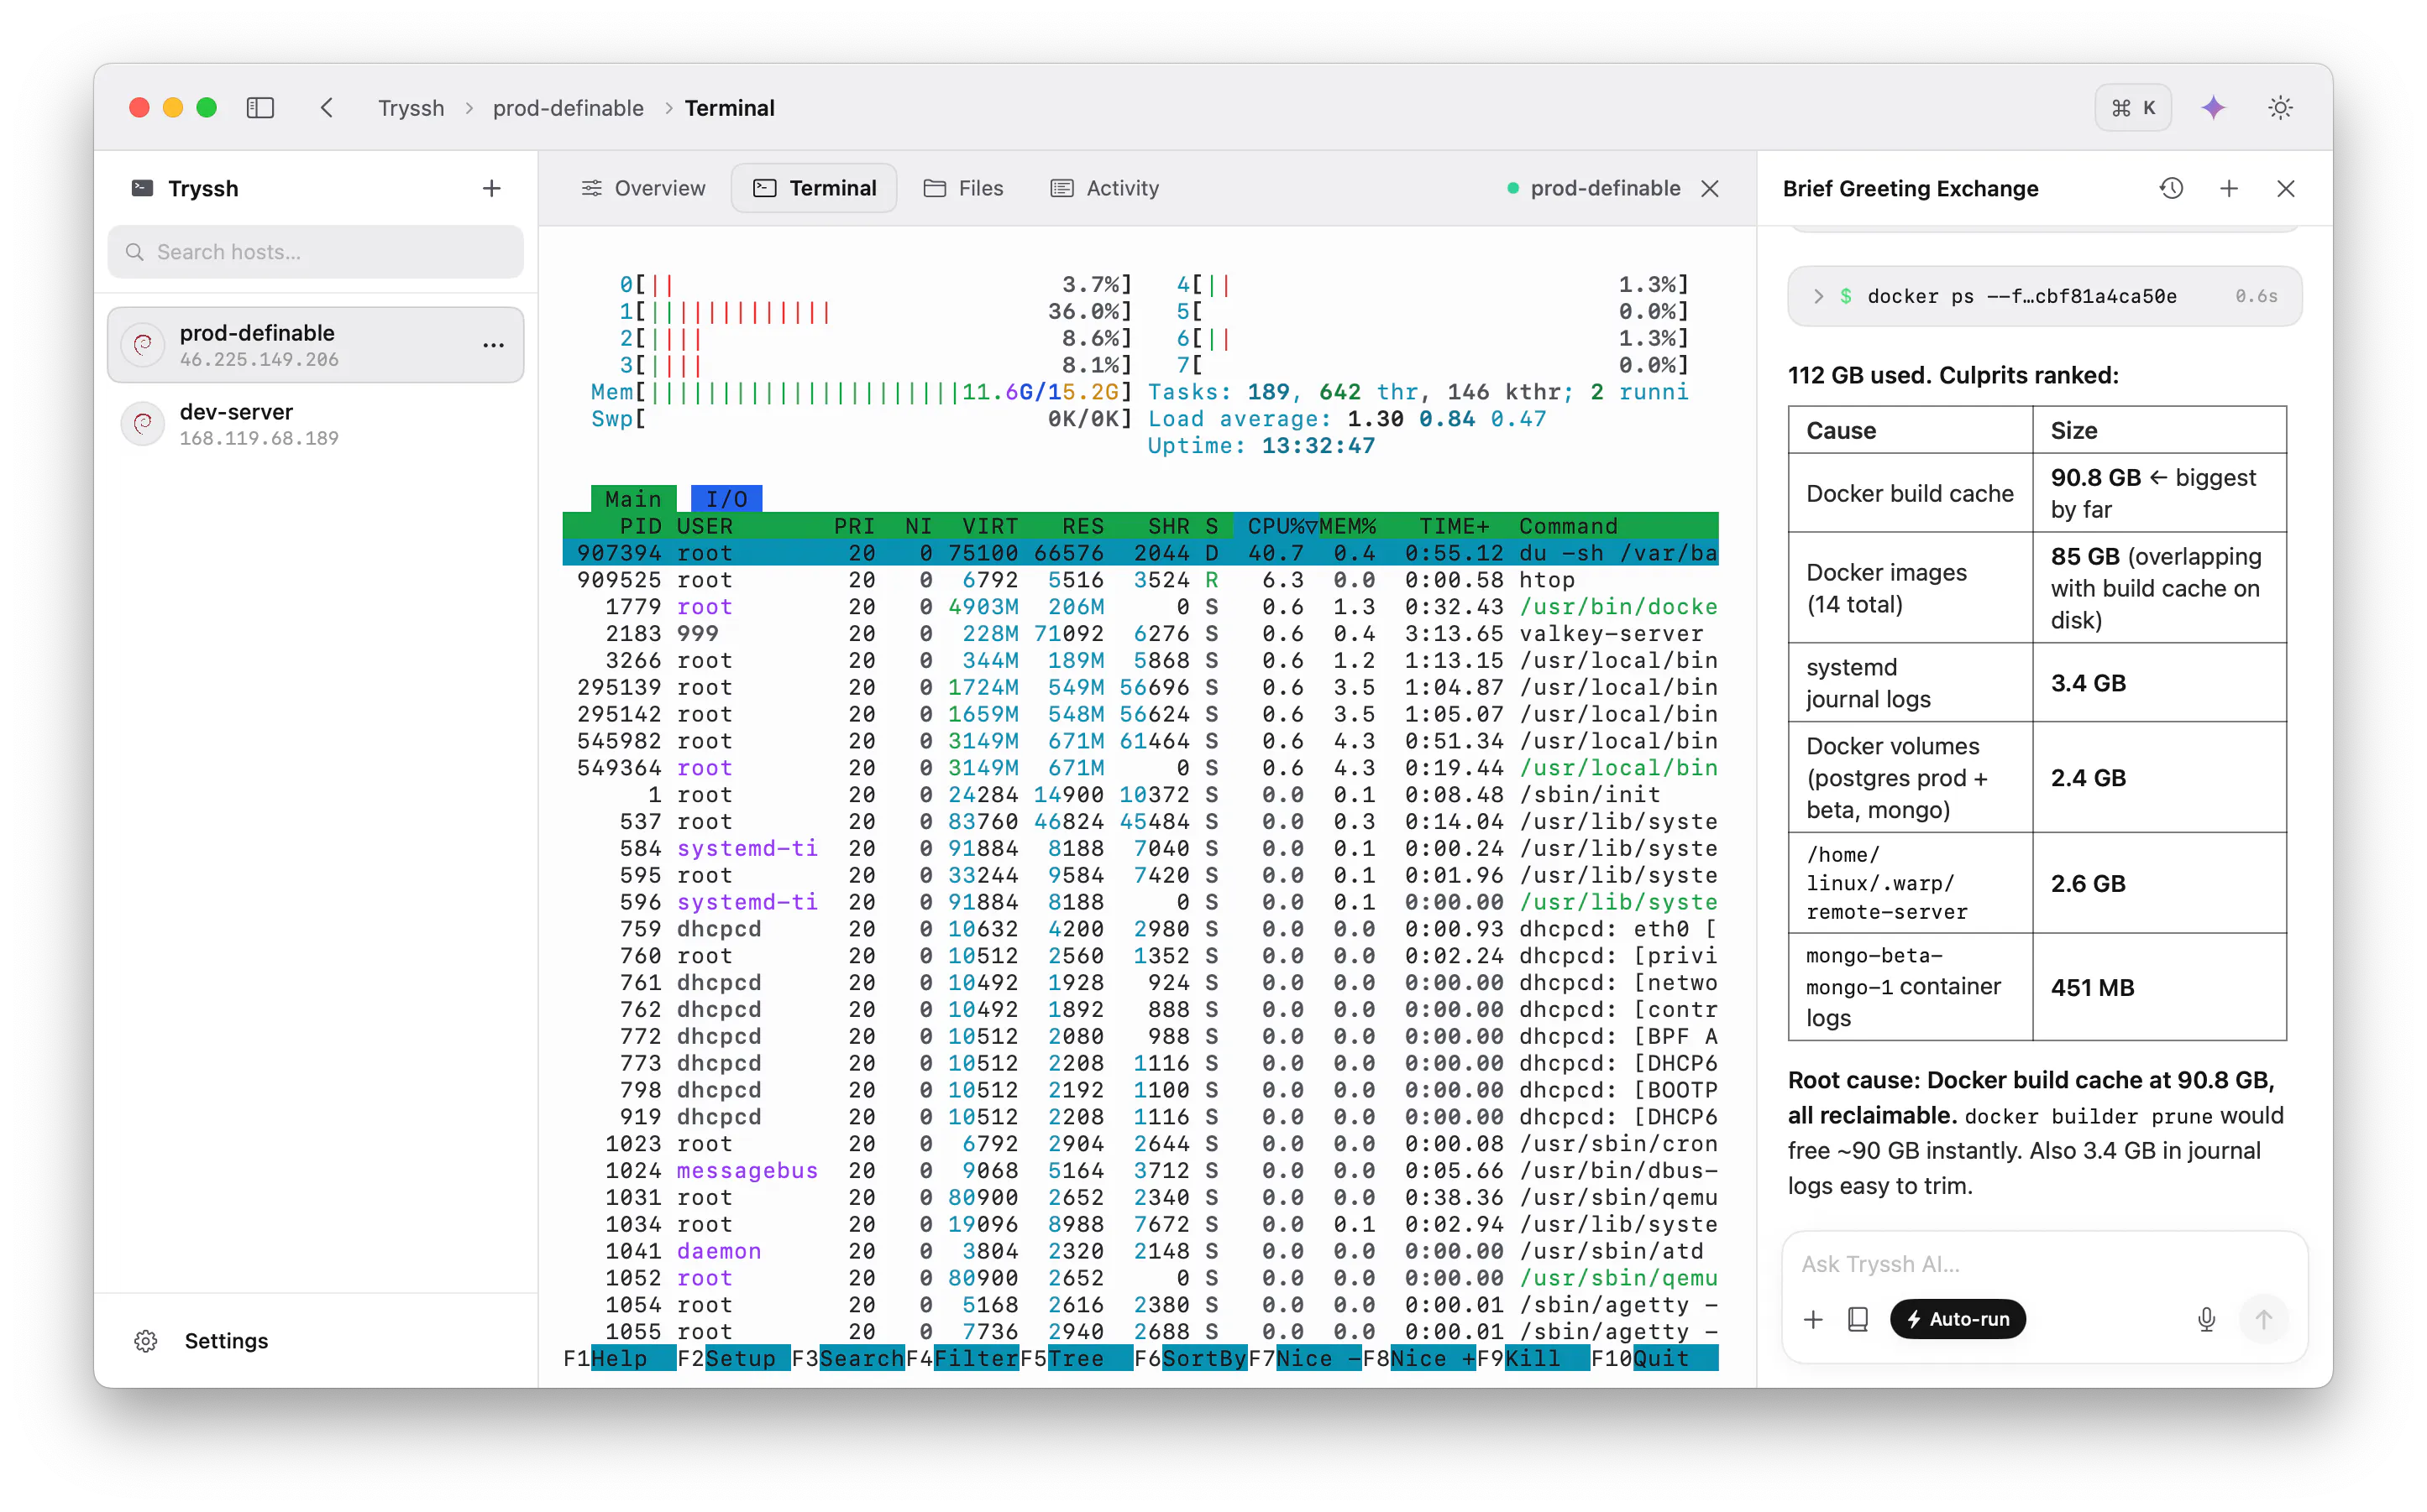Switch htop to the I/O tab
The height and width of the screenshot is (1512, 2427).
click(726, 499)
